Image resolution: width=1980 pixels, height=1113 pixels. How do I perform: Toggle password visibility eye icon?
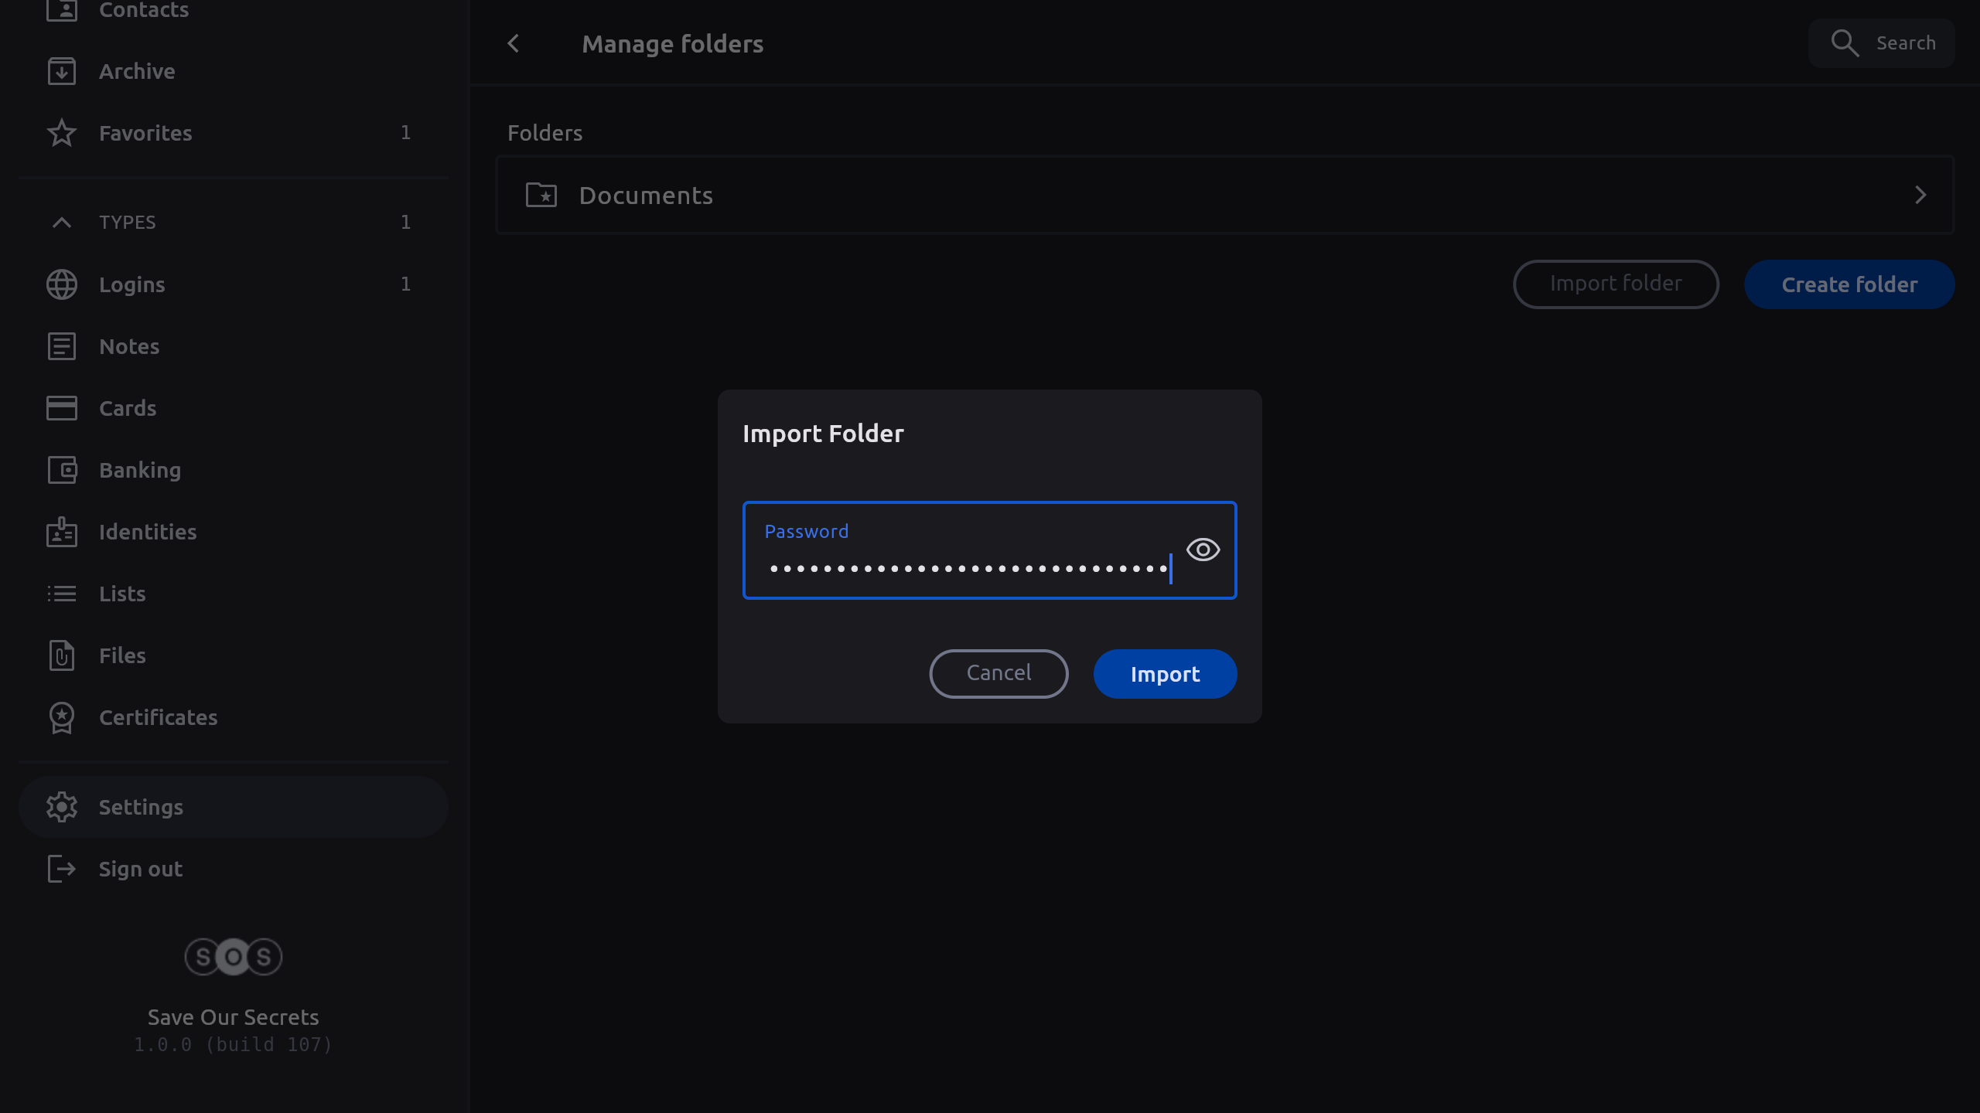1203,550
